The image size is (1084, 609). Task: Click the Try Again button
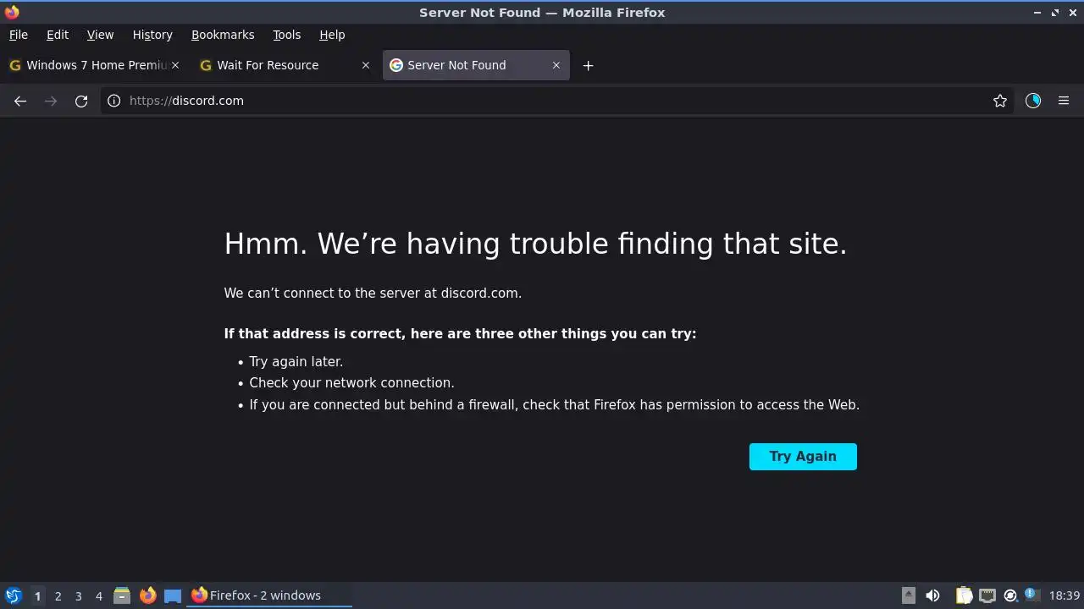tap(803, 457)
